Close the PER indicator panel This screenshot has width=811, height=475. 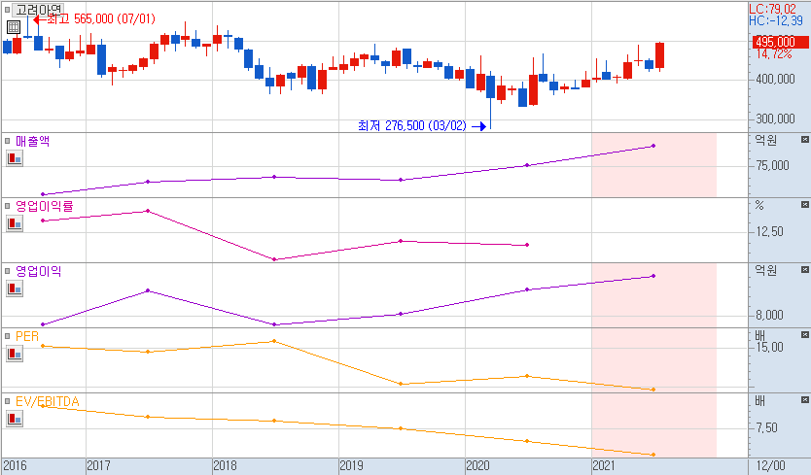click(805, 335)
